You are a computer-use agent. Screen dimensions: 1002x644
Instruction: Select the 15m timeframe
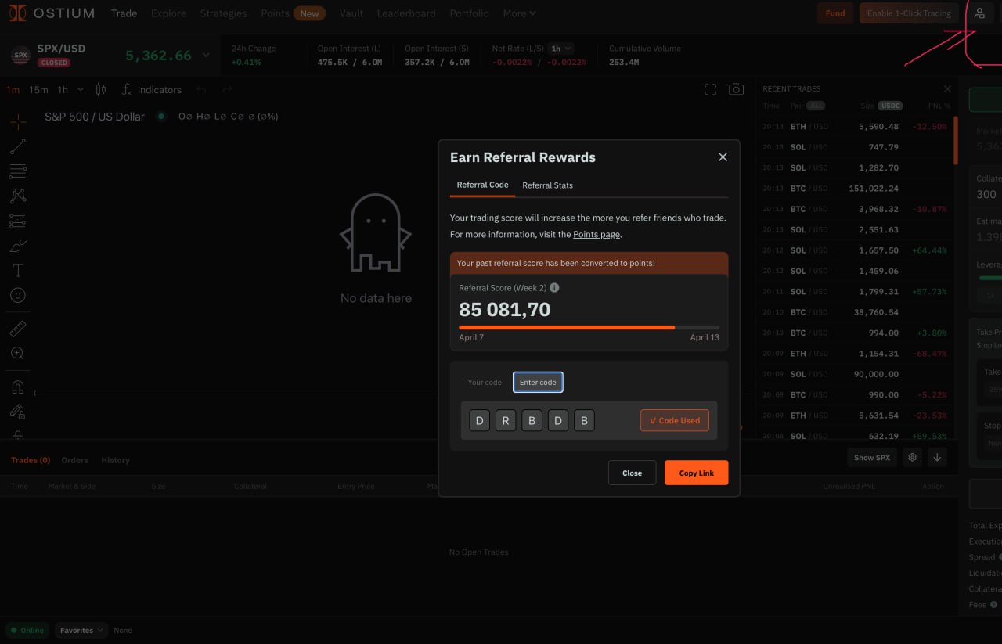(38, 90)
